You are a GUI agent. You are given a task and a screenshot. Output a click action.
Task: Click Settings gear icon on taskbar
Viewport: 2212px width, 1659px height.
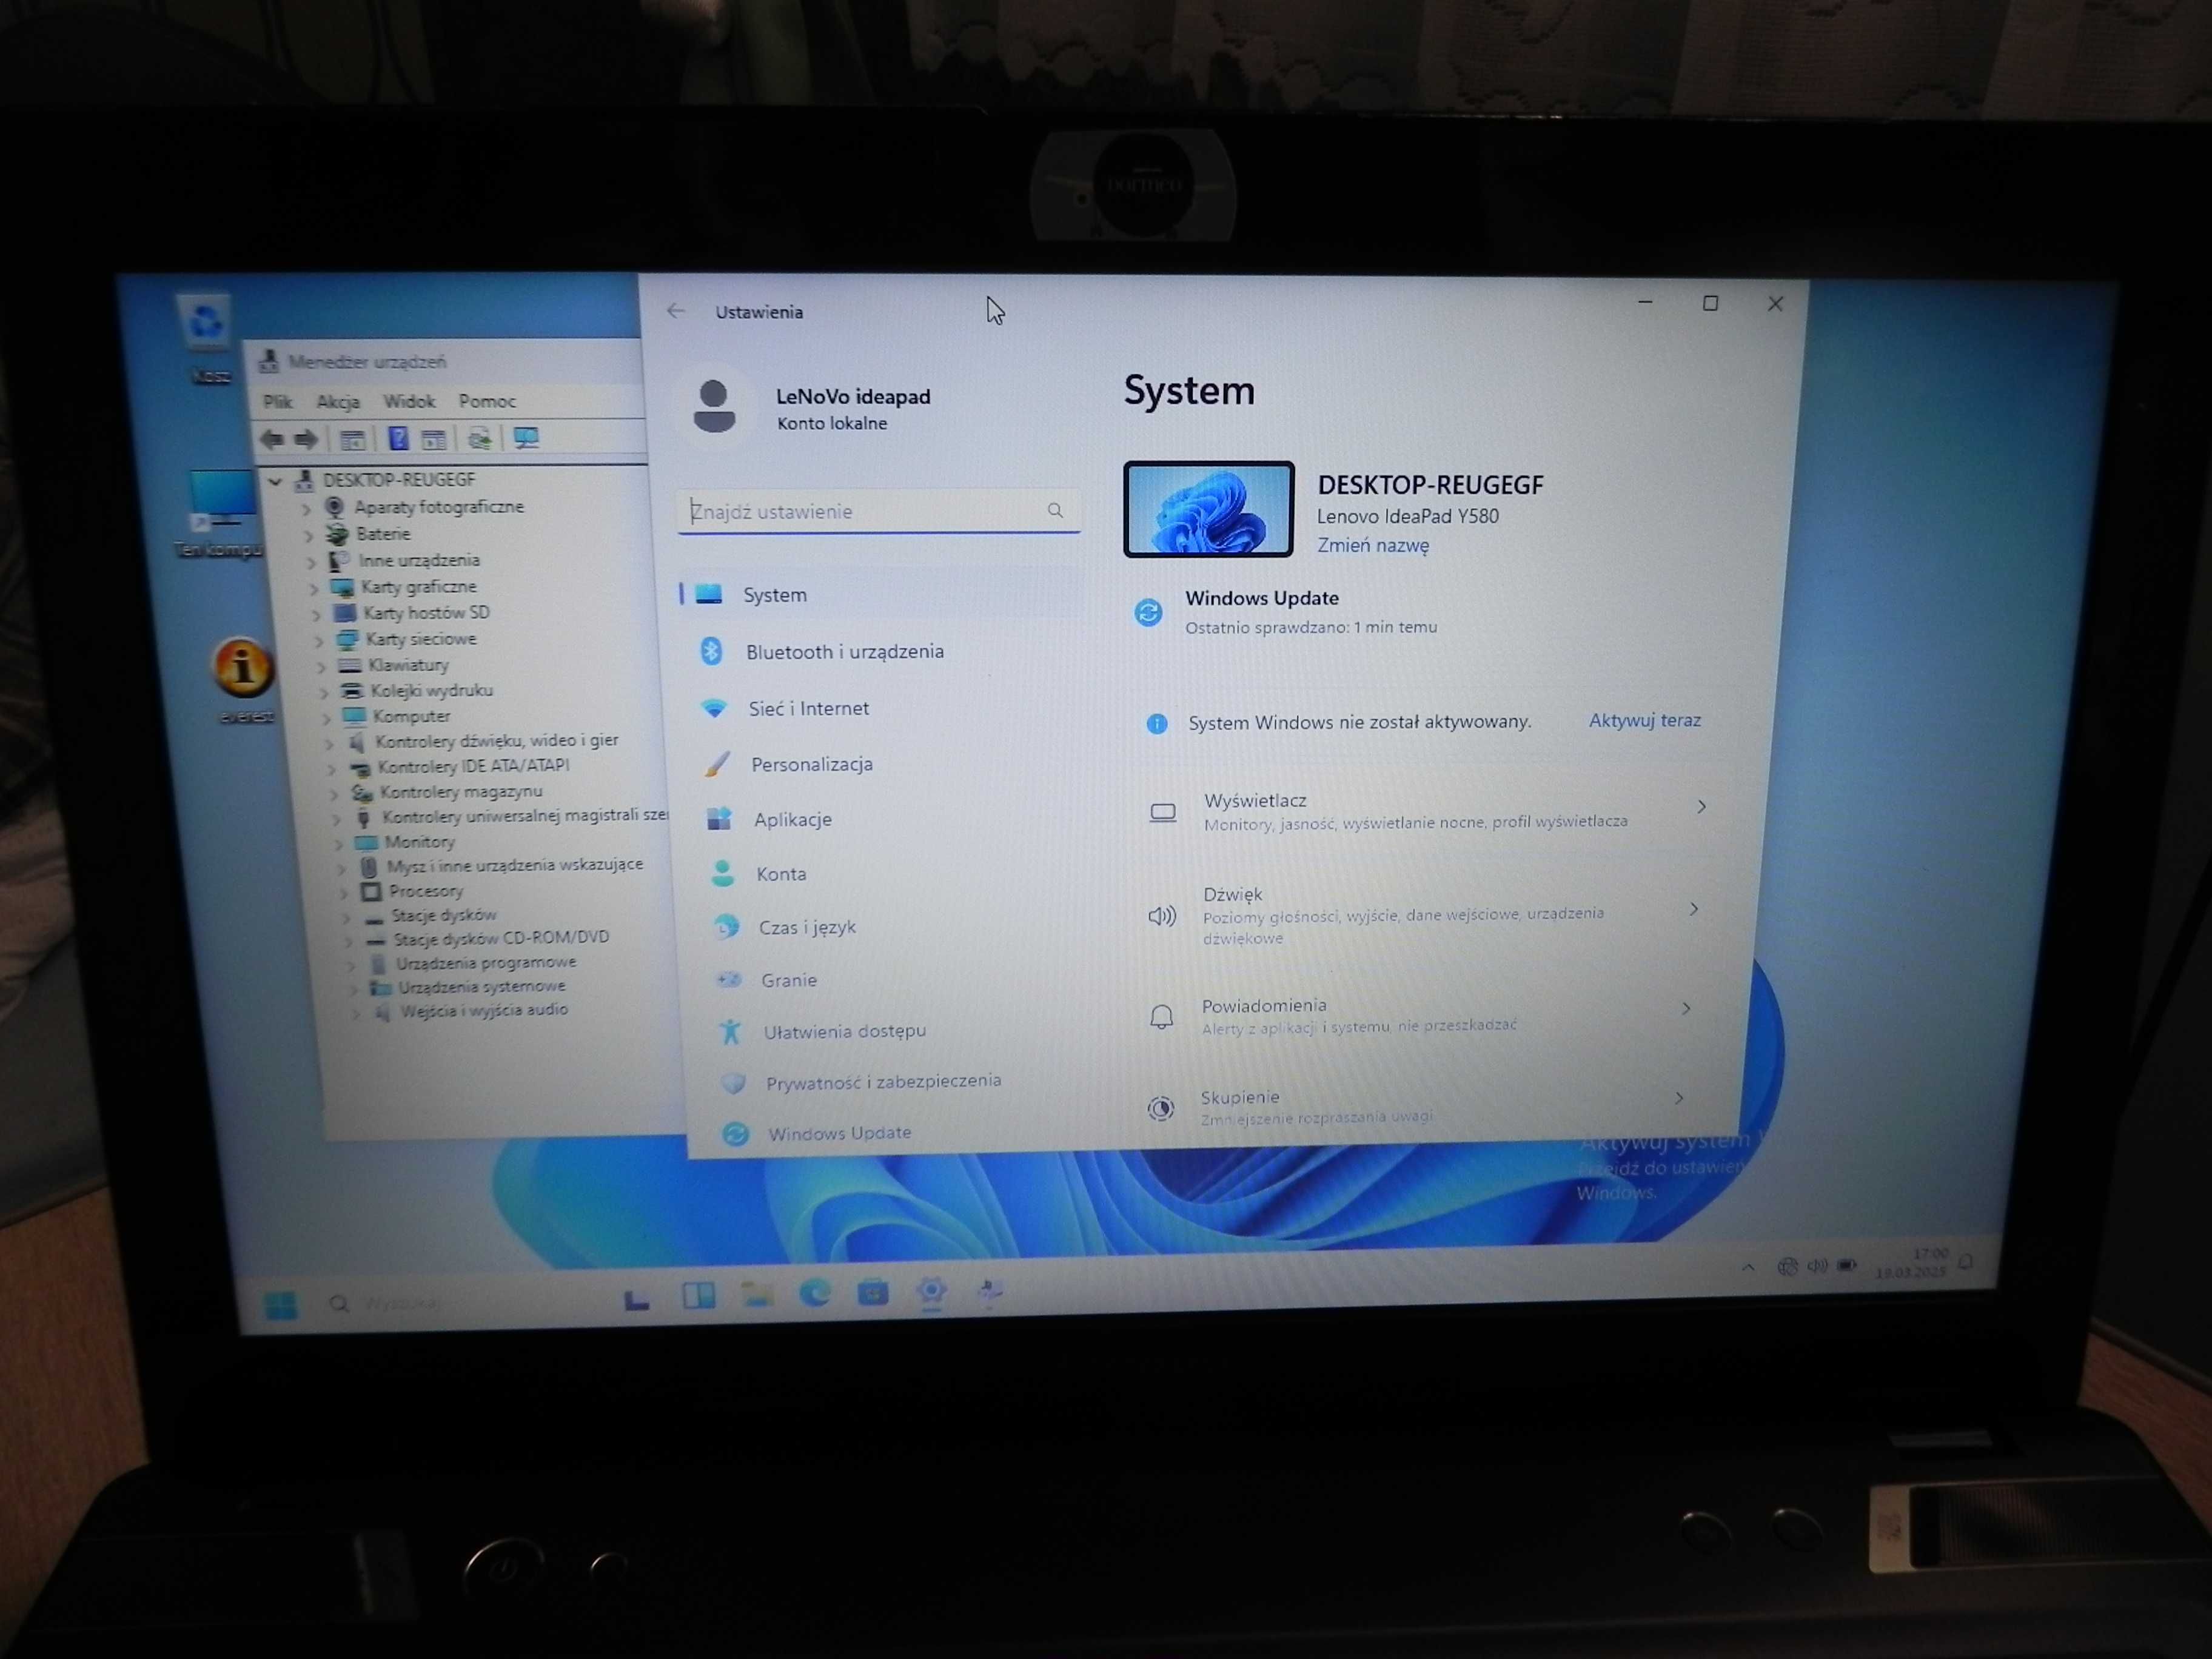[x=931, y=1291]
